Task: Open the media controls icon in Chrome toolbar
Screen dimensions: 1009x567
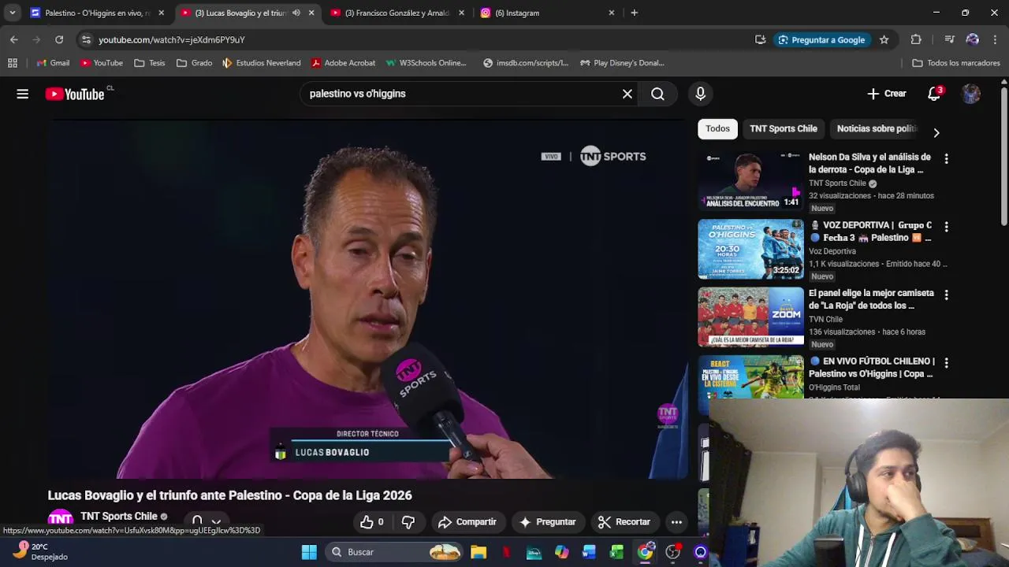Action: coord(949,39)
